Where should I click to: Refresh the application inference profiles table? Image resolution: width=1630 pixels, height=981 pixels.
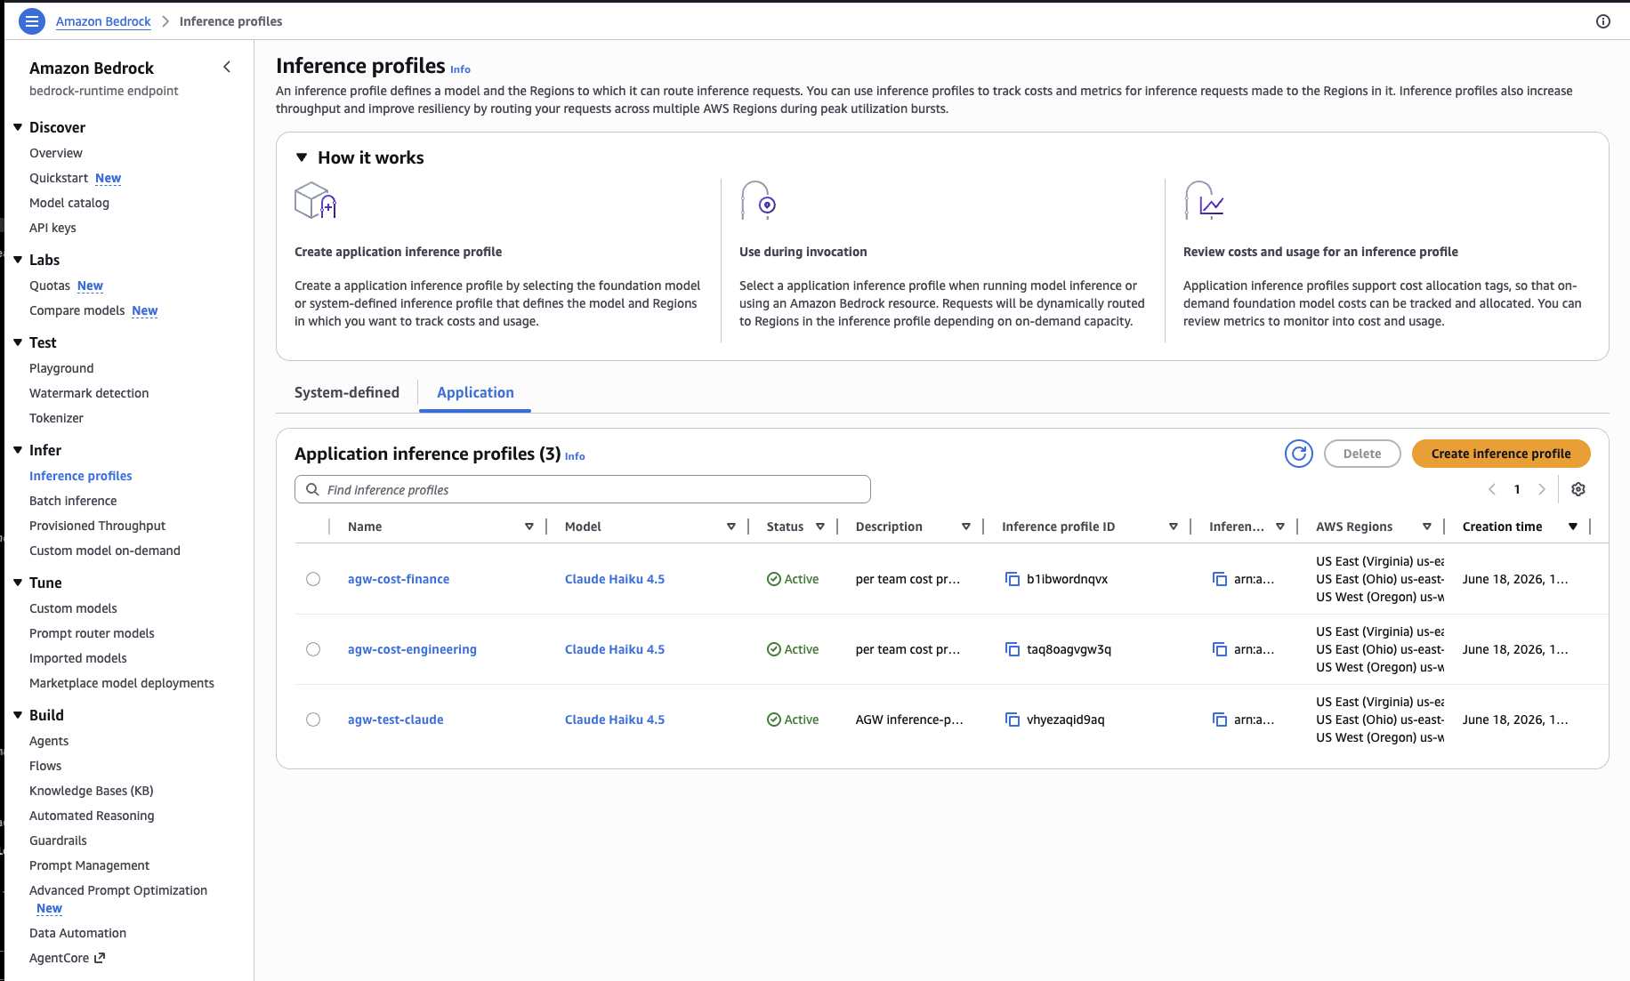1299,454
